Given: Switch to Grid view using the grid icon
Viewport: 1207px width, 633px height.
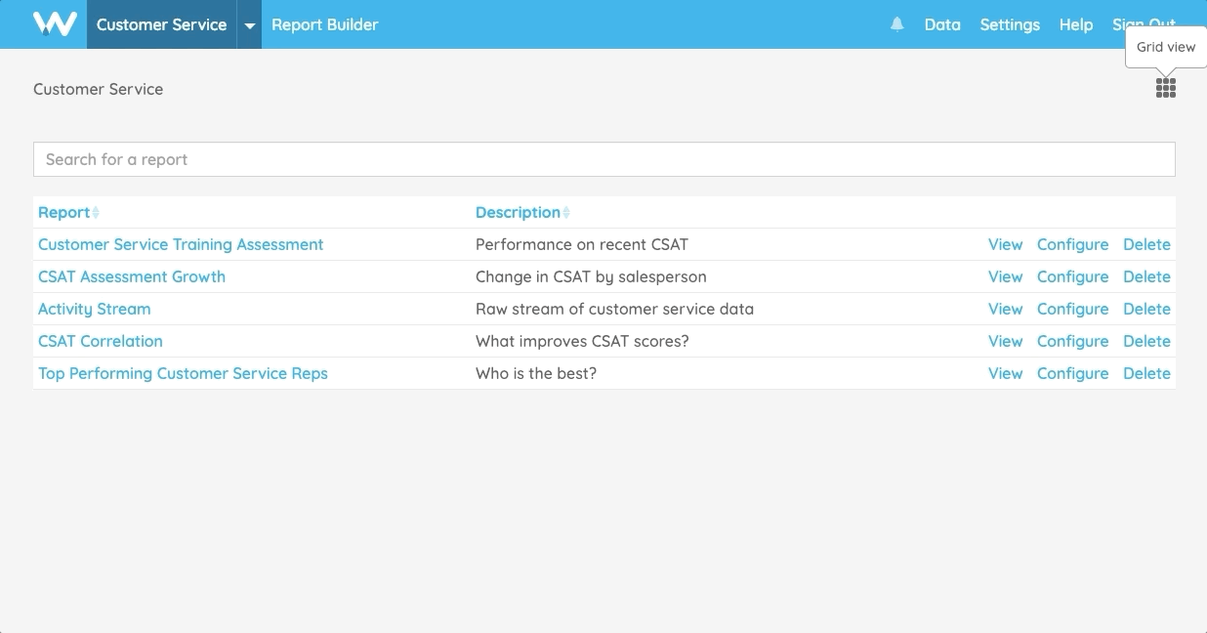Looking at the screenshot, I should tap(1165, 87).
